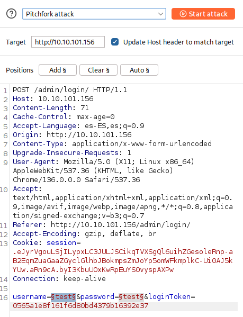
Task: Open the help question mark icon
Action: [x=11, y=14]
